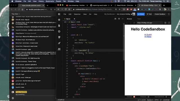180x101 pixels.
Task: Click the preview crosshair settings icon
Action: pyautogui.click(x=165, y=23)
